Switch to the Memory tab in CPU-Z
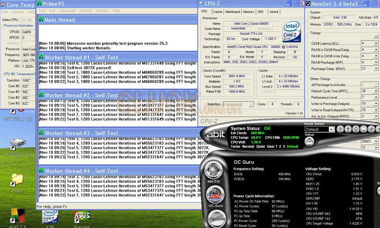The height and width of the screenshot is (228, 380). [x=249, y=11]
